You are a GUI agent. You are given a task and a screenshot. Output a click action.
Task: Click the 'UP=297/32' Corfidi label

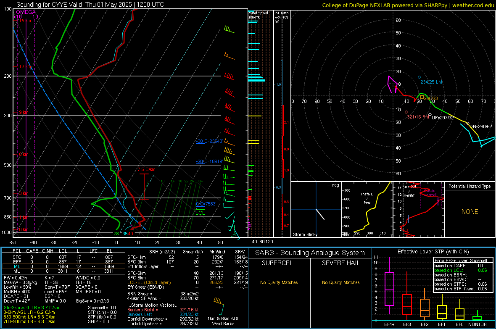point(443,118)
